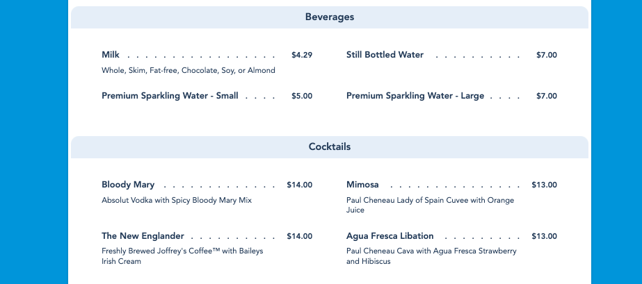Select the Still Bottled Water item
Image resolution: width=642 pixels, height=284 pixels.
pyautogui.click(x=385, y=55)
